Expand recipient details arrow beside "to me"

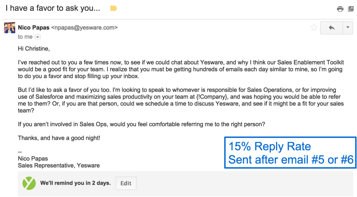pyautogui.click(x=38, y=37)
